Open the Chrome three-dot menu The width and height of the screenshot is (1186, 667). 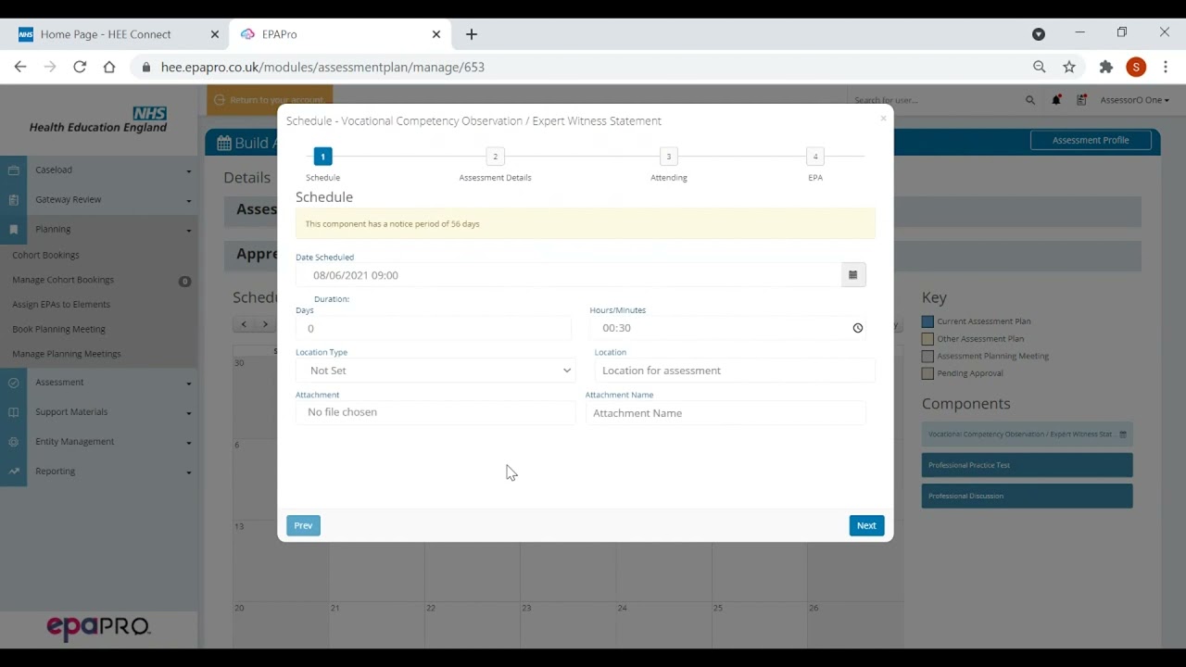[1166, 67]
